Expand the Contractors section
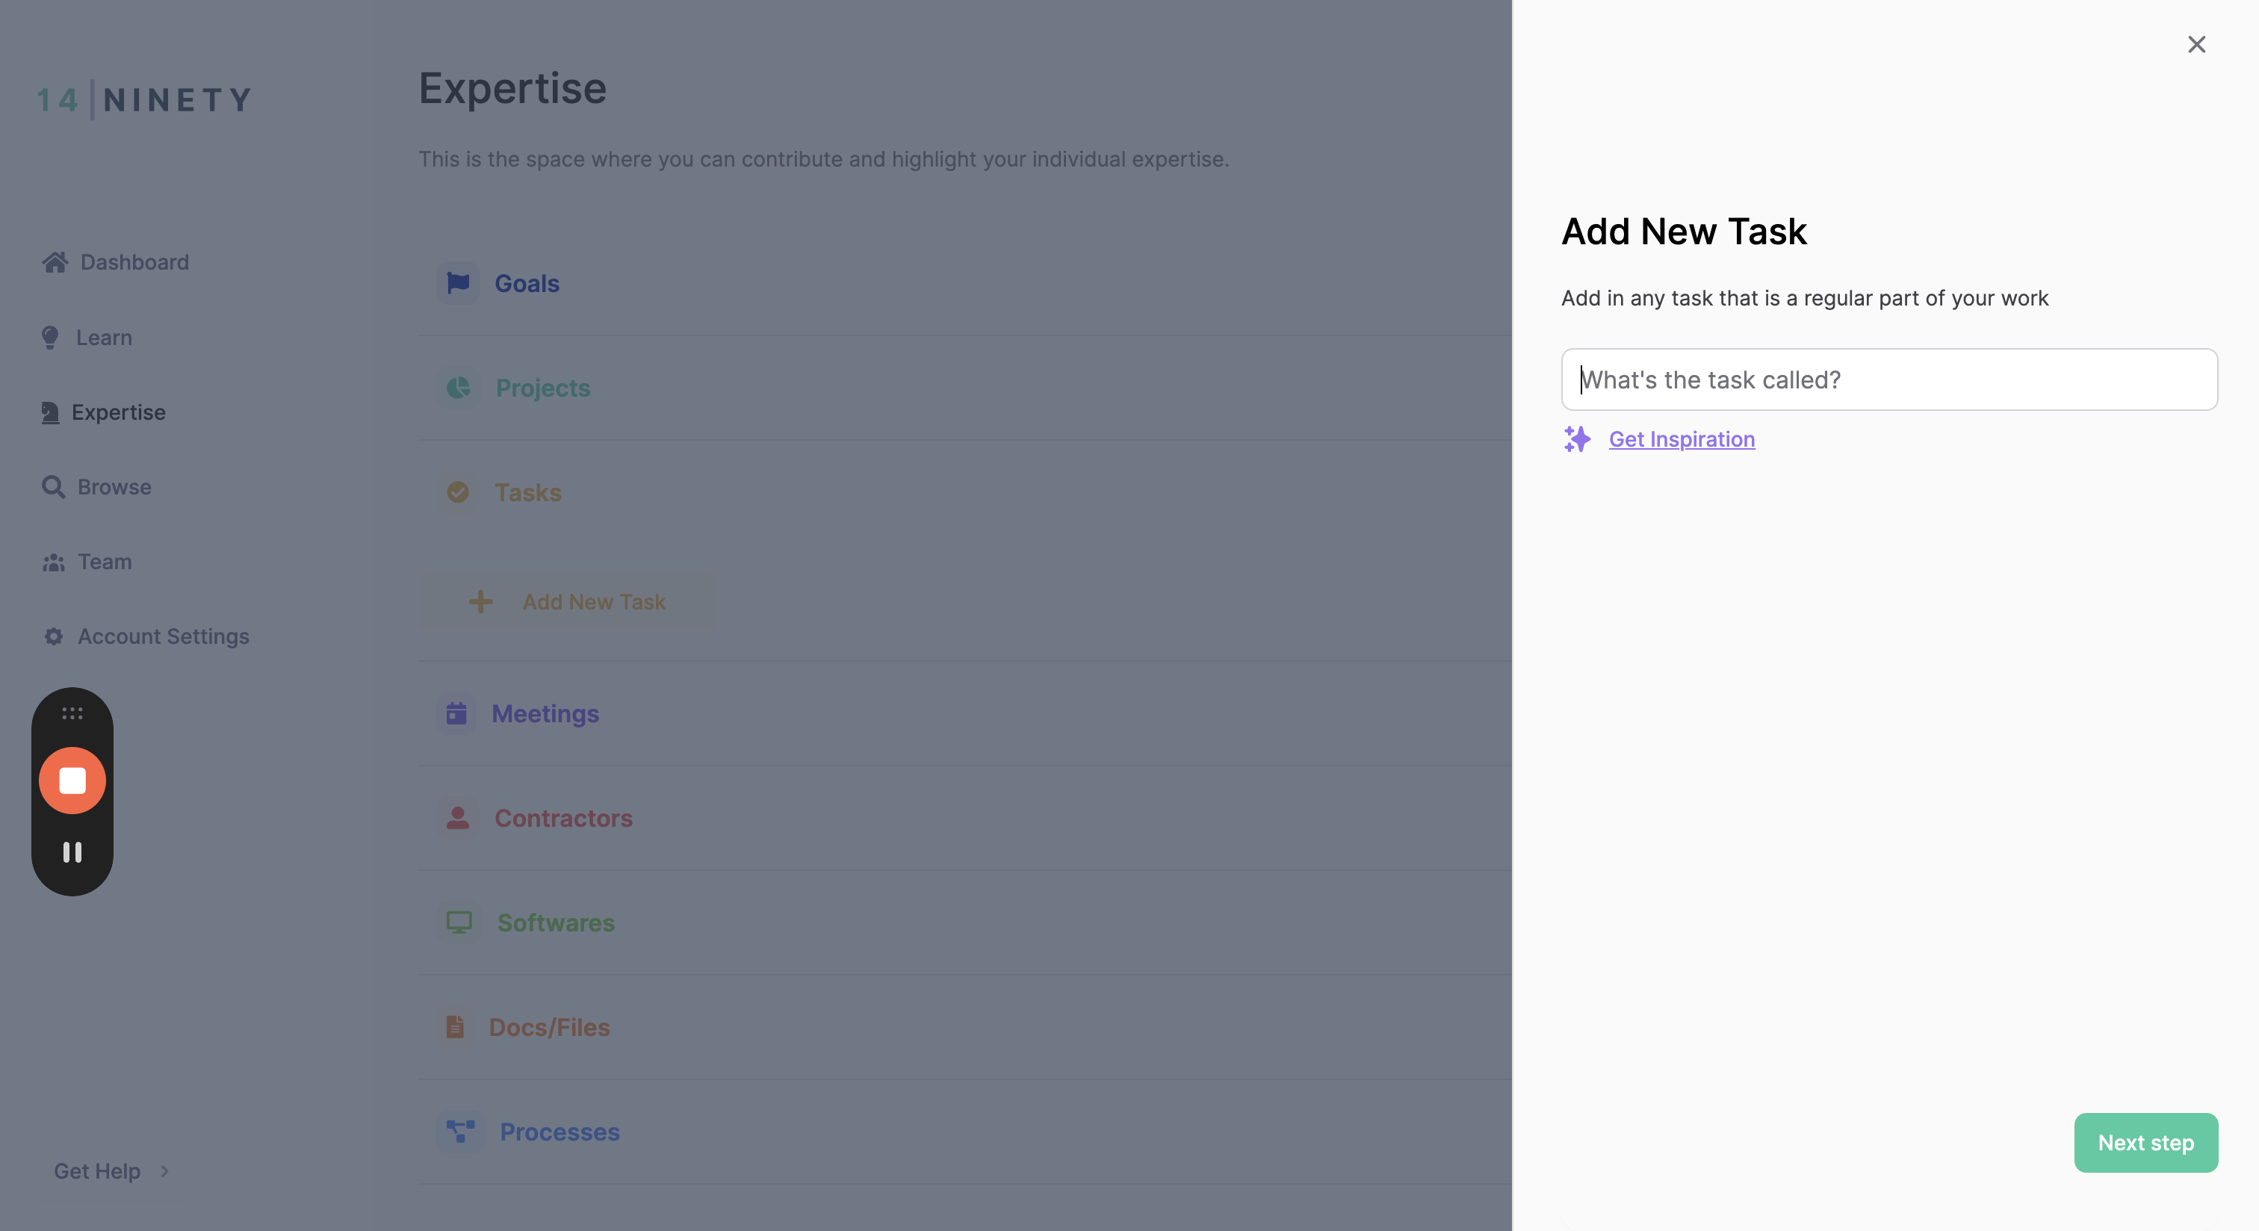Viewport: 2259px width, 1231px height. 563,818
